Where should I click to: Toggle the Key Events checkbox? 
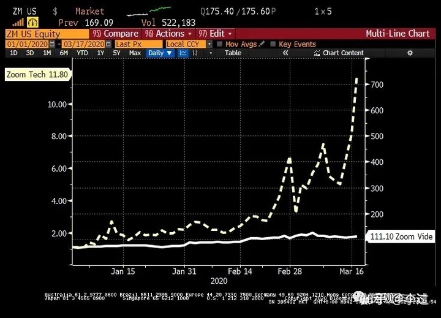coord(272,44)
